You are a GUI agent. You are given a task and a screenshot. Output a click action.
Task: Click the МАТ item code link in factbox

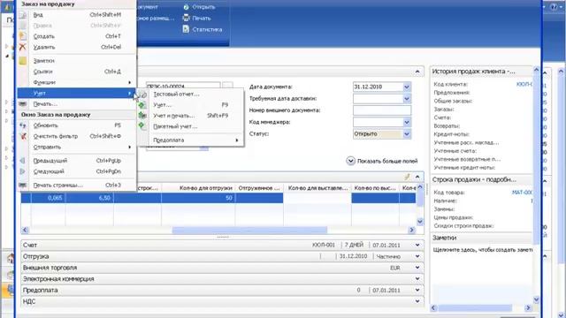[x=522, y=193]
